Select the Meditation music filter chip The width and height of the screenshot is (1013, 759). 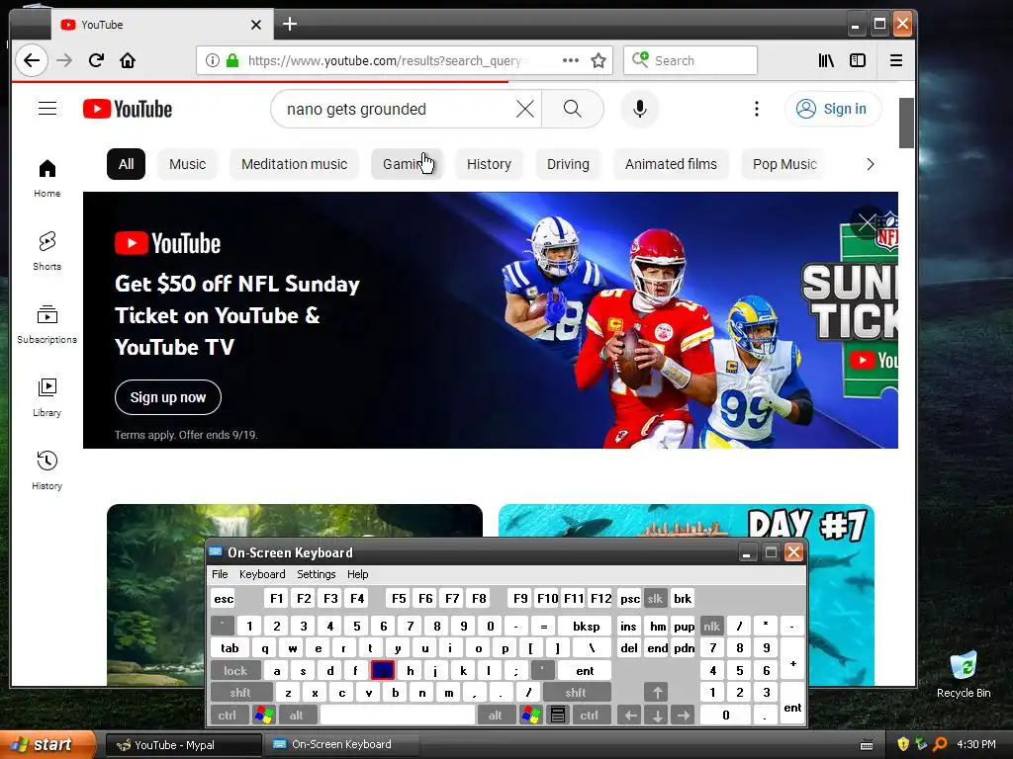[295, 164]
